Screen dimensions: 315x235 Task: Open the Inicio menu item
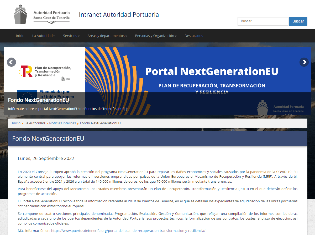[20, 36]
